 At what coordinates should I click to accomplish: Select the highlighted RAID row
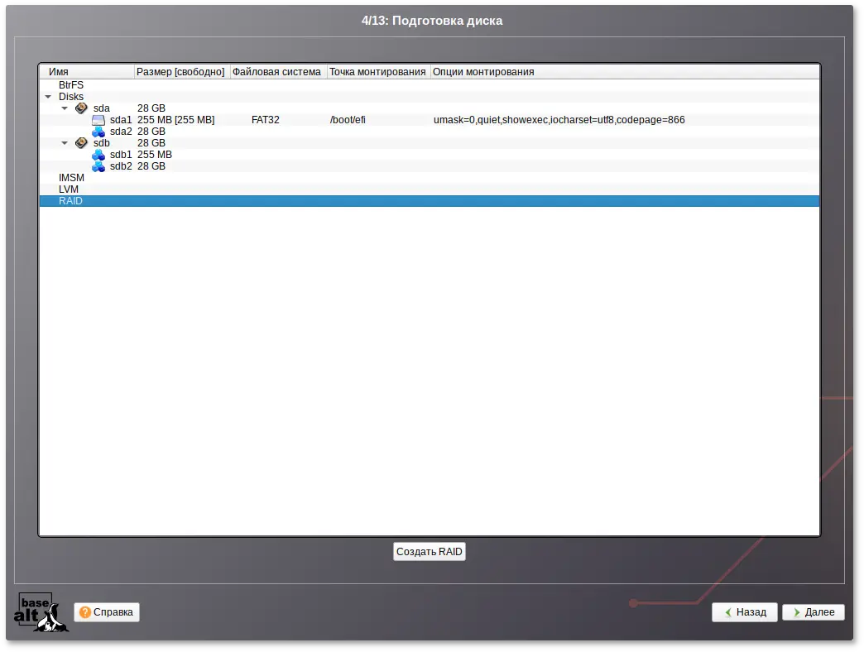pos(430,201)
